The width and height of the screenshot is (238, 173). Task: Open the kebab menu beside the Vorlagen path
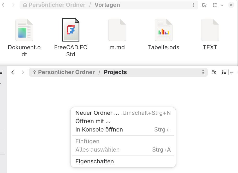(x=194, y=5)
